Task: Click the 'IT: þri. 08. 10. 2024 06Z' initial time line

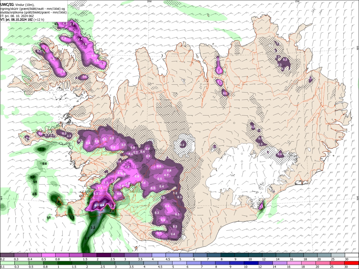Action: [17, 16]
